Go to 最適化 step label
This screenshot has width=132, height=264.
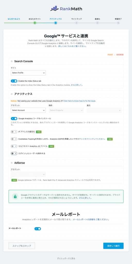[97, 19]
